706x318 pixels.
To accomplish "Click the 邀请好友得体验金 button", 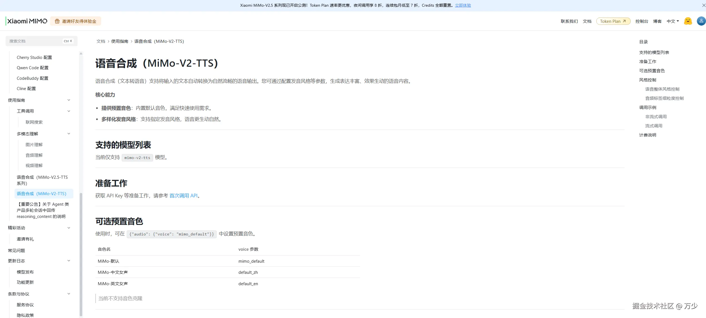I will point(76,21).
